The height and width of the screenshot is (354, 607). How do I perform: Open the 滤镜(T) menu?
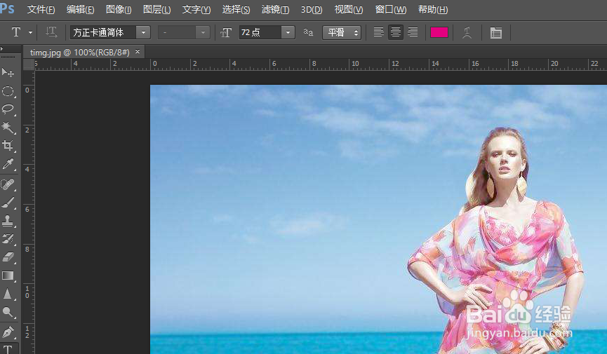pos(275,9)
